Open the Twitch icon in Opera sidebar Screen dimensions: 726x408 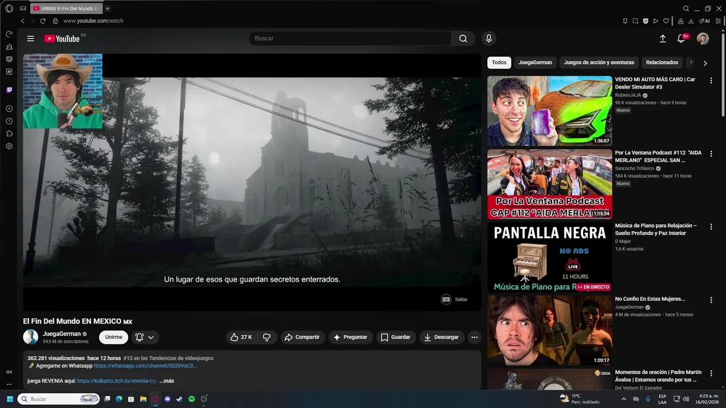(x=9, y=90)
